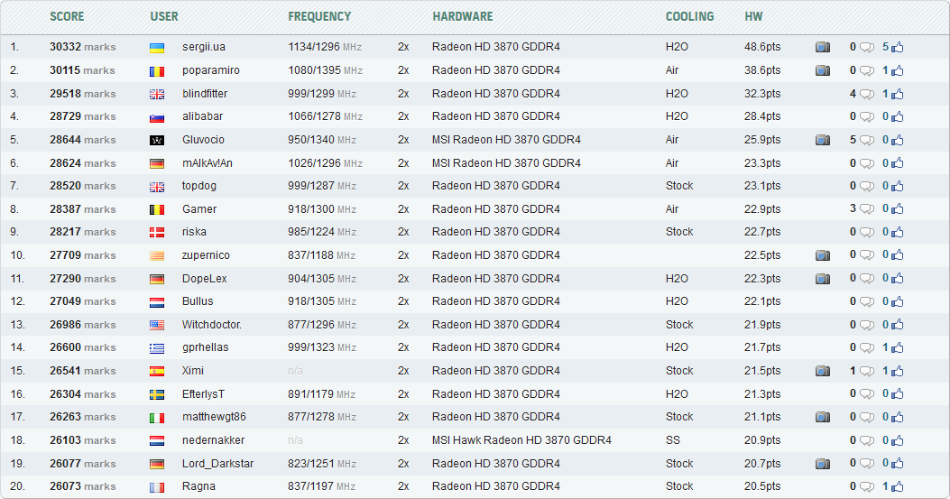This screenshot has width=950, height=499.
Task: Open the mAlkAv!An user link
Action: (208, 163)
